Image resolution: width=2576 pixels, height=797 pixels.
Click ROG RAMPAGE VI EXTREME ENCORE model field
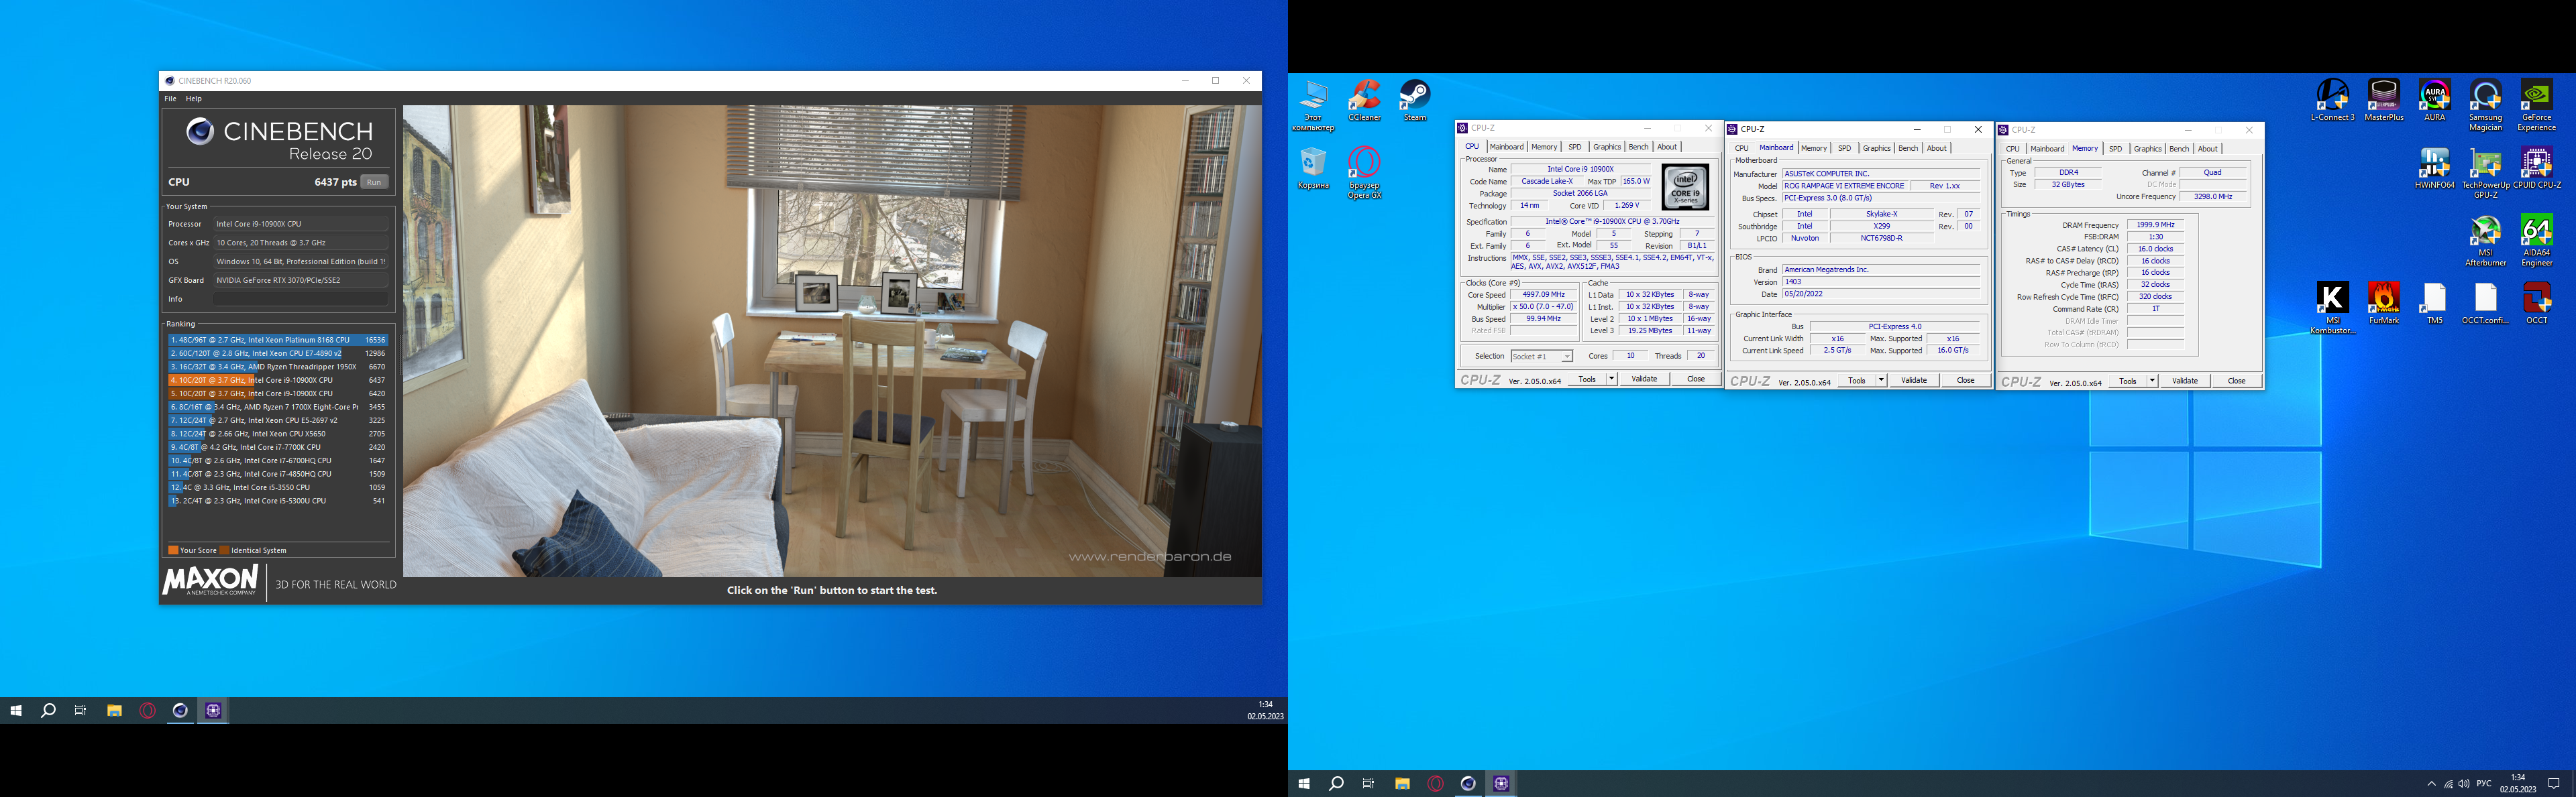point(1845,186)
